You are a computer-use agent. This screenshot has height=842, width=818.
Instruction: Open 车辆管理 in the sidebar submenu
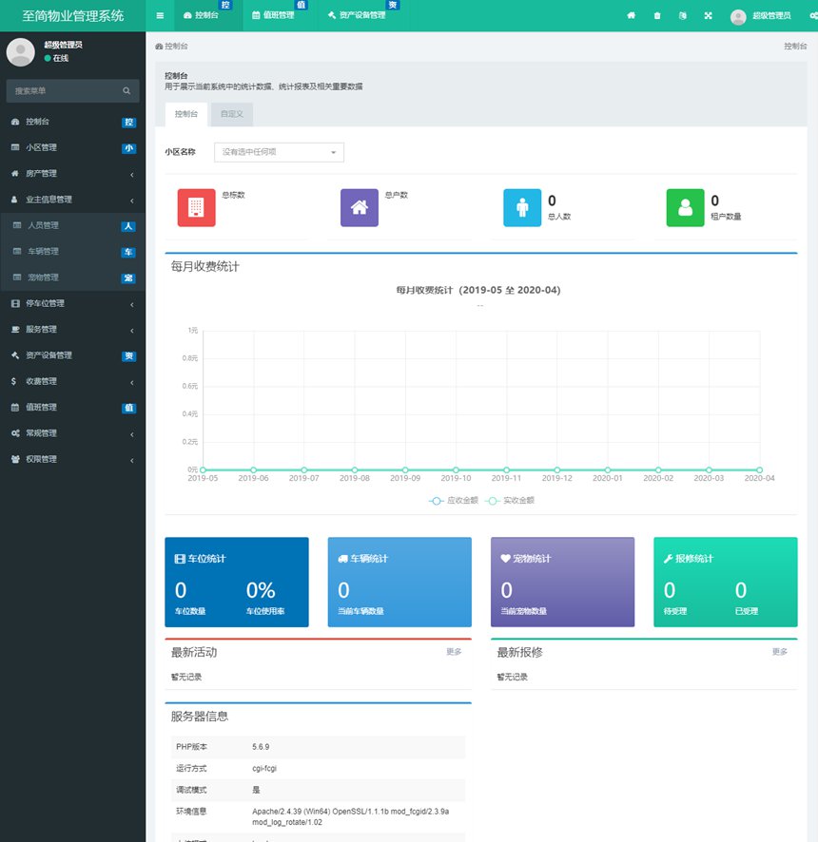coord(44,252)
